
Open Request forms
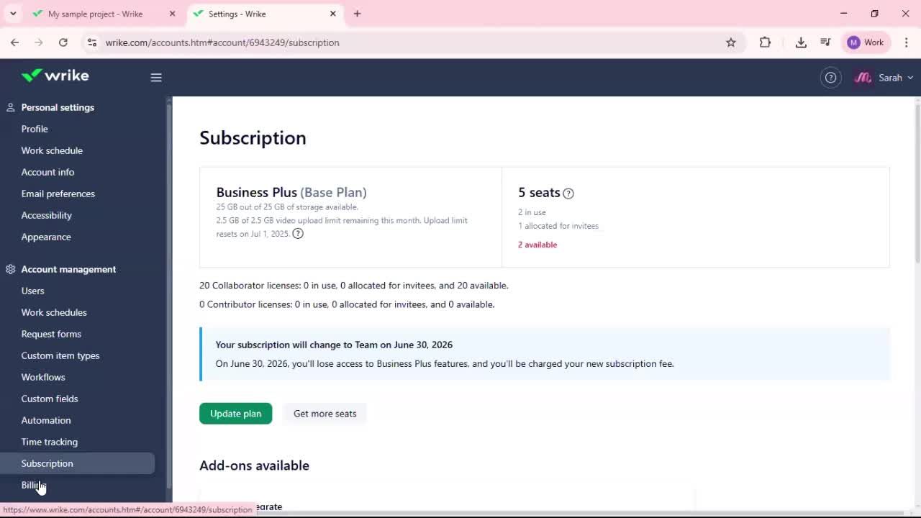point(51,334)
